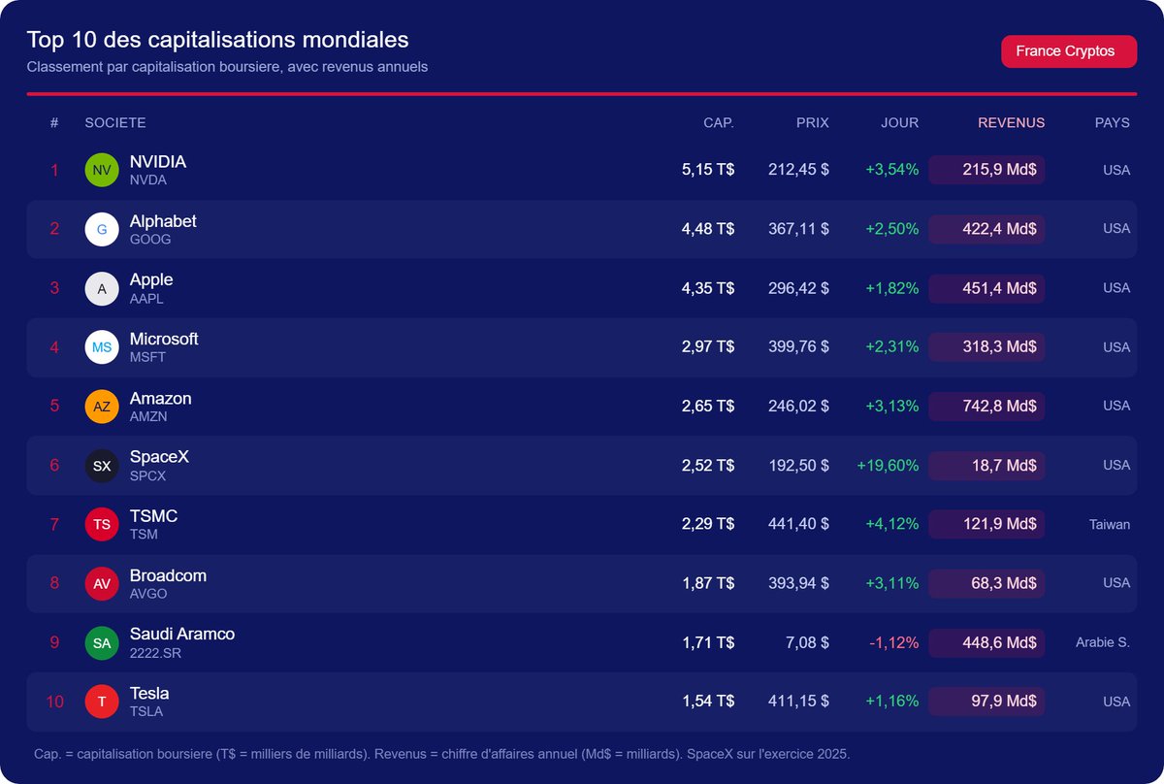Click the NVDA ticker symbol
Image resolution: width=1164 pixels, height=784 pixels.
[x=148, y=180]
